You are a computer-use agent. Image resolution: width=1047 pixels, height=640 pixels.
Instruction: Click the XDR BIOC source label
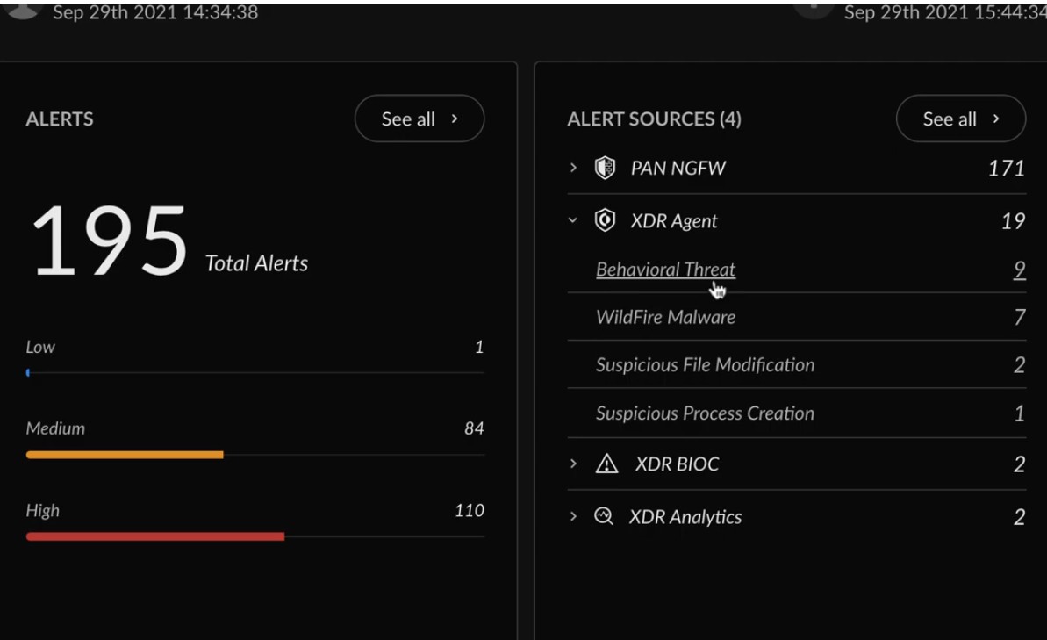pos(677,464)
